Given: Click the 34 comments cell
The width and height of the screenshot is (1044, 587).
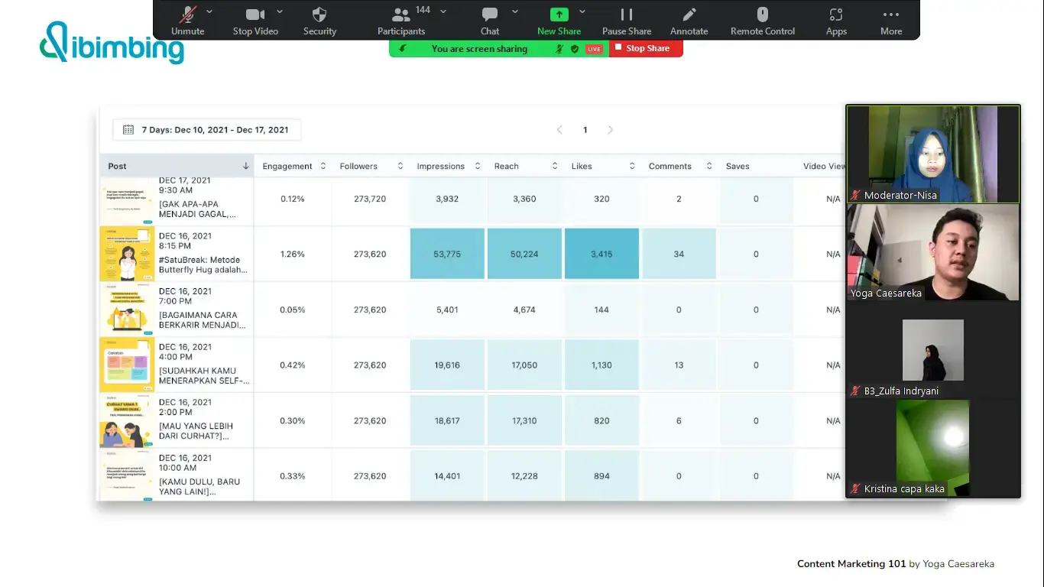Looking at the screenshot, I should coord(679,254).
